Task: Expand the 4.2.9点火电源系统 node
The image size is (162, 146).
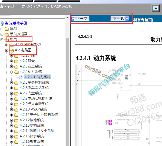Action: click(11, 104)
